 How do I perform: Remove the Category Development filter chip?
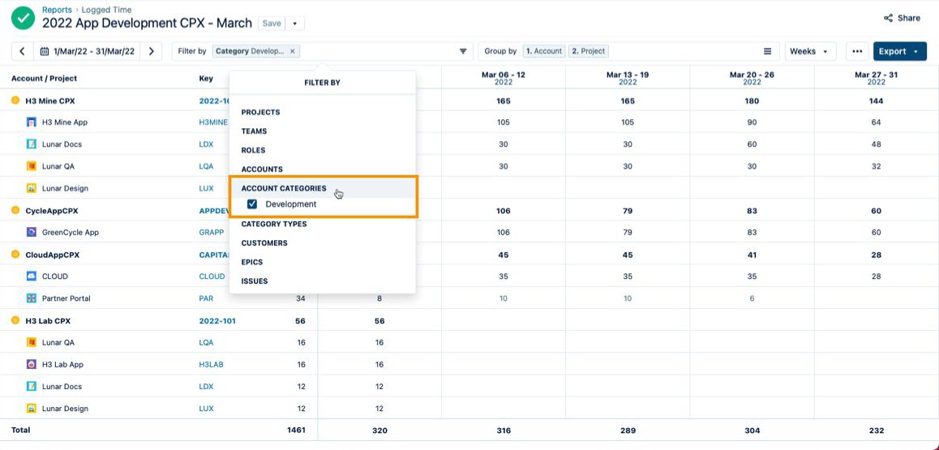[x=293, y=51]
